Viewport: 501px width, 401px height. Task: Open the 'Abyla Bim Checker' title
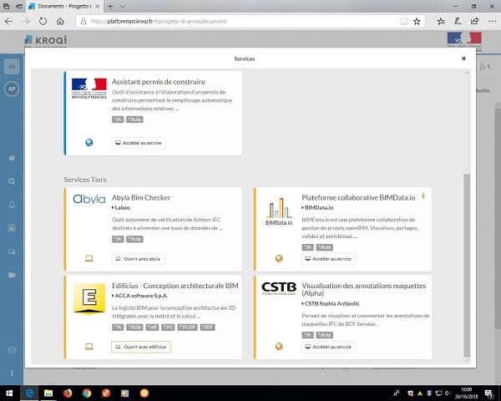141,198
